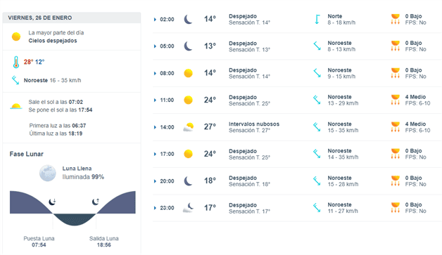
Task: Click the sunrise icon beside sun times
Action: click(x=16, y=106)
